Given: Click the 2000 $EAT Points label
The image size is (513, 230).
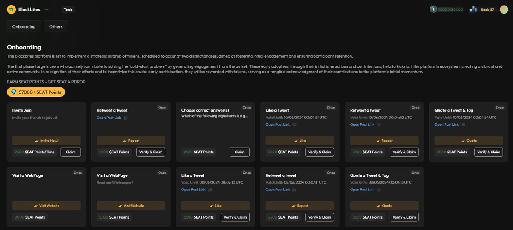Looking at the screenshot, I should 29,217.
